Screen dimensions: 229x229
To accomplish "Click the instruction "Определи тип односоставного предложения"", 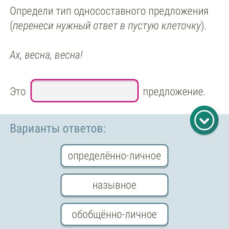I will click(109, 11).
